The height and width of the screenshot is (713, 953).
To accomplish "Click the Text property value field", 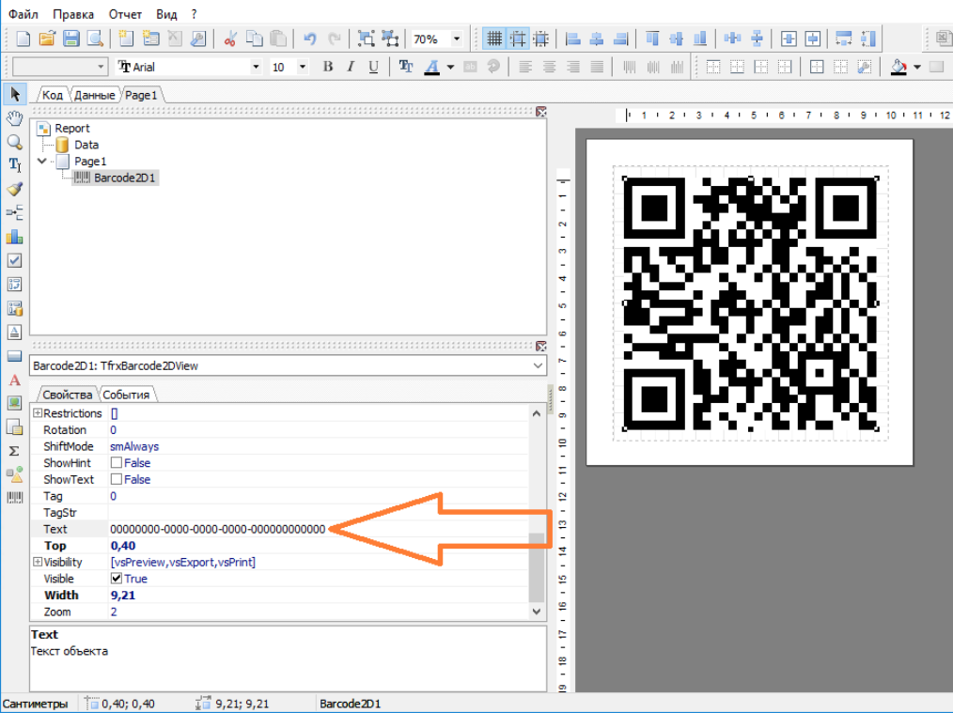I will click(318, 529).
